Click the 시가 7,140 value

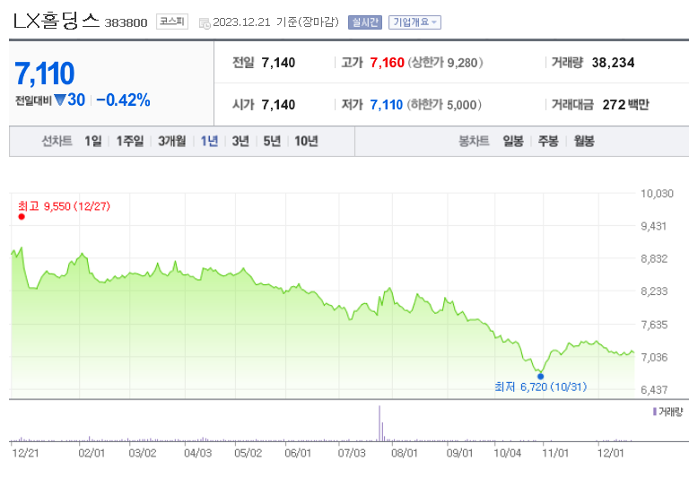pos(279,105)
